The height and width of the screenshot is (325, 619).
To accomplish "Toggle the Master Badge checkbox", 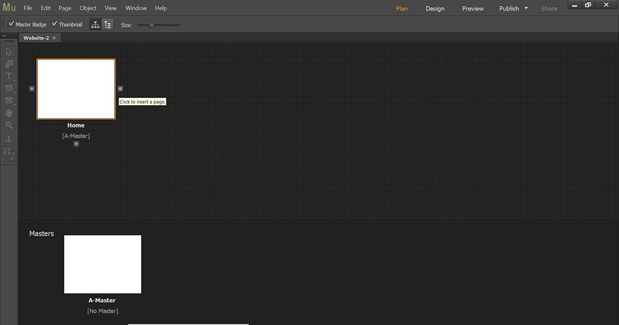I will pyautogui.click(x=11, y=24).
